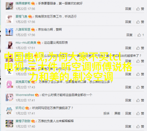Open the profile of user 夏橙飞鱼
147x131 pixels.
point(21,16)
